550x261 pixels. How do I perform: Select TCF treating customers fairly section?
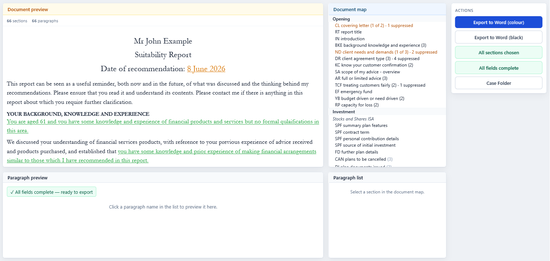pos(380,85)
